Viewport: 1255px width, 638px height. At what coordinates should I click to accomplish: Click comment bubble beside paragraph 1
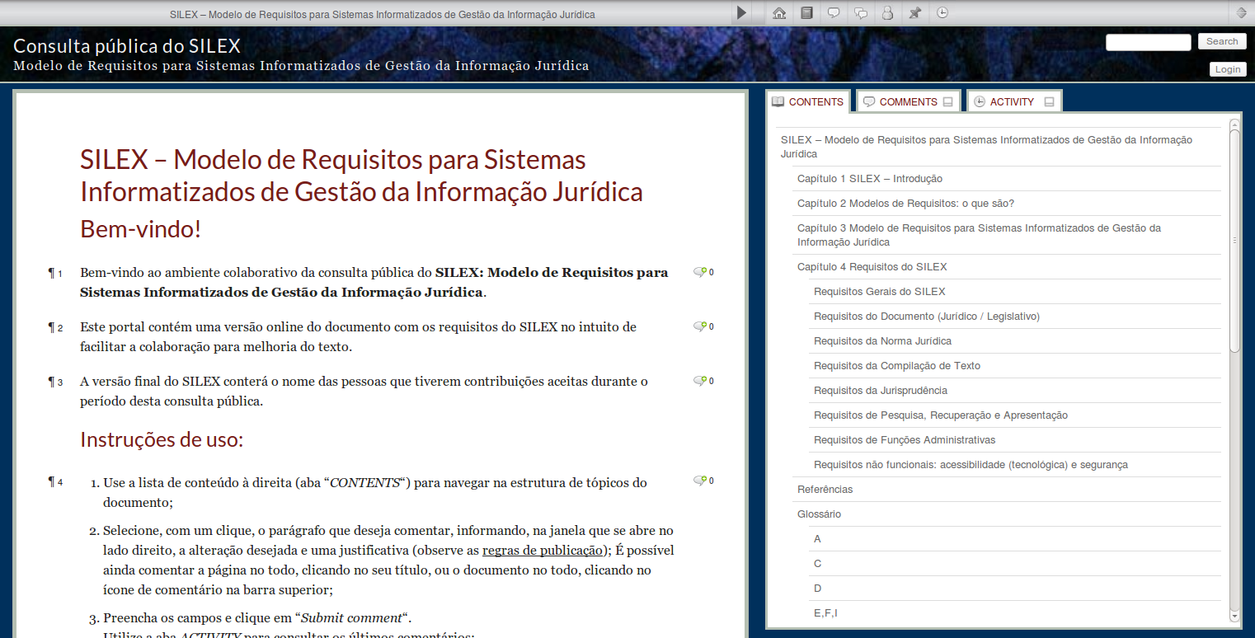tap(700, 272)
